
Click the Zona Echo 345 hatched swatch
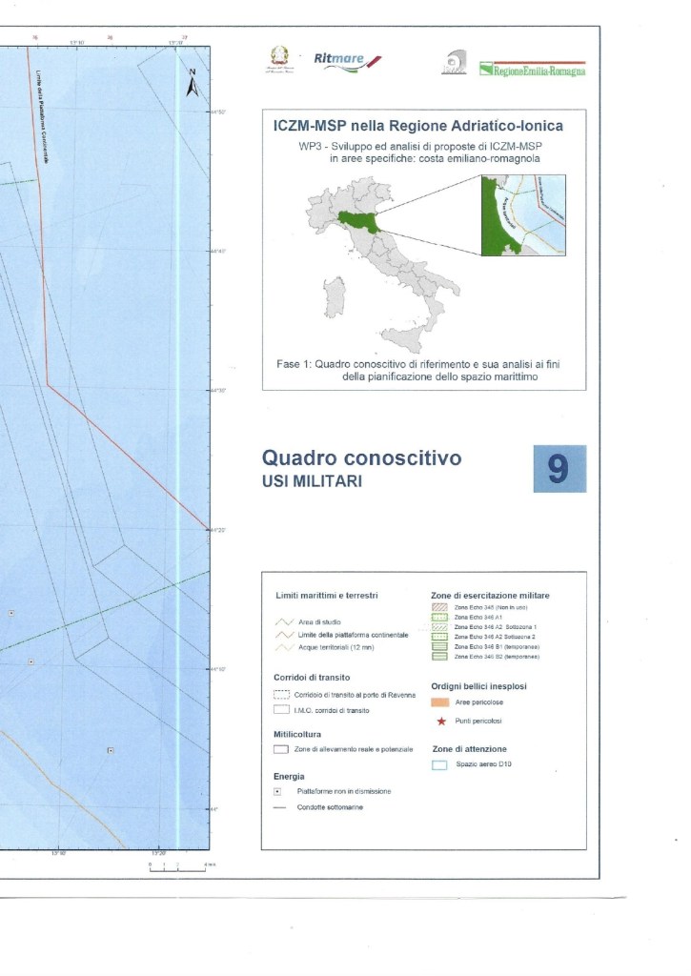click(x=440, y=607)
